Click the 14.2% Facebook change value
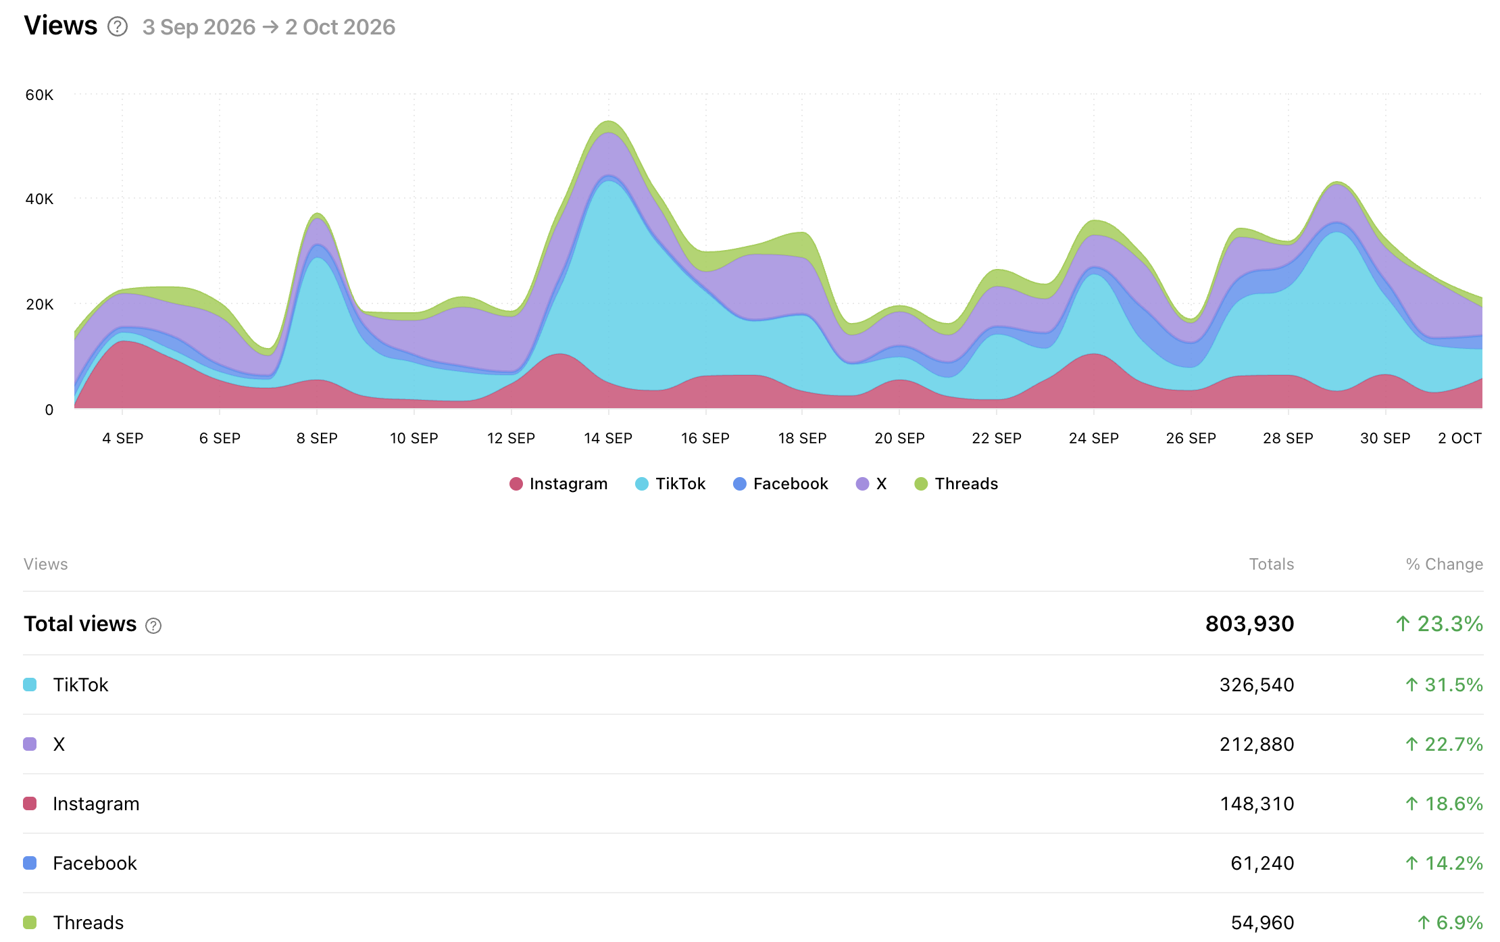The width and height of the screenshot is (1500, 942). point(1444,863)
